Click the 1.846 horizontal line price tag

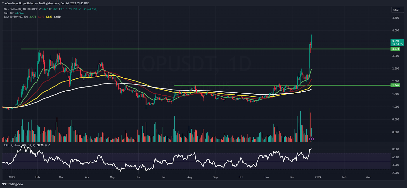396,86
